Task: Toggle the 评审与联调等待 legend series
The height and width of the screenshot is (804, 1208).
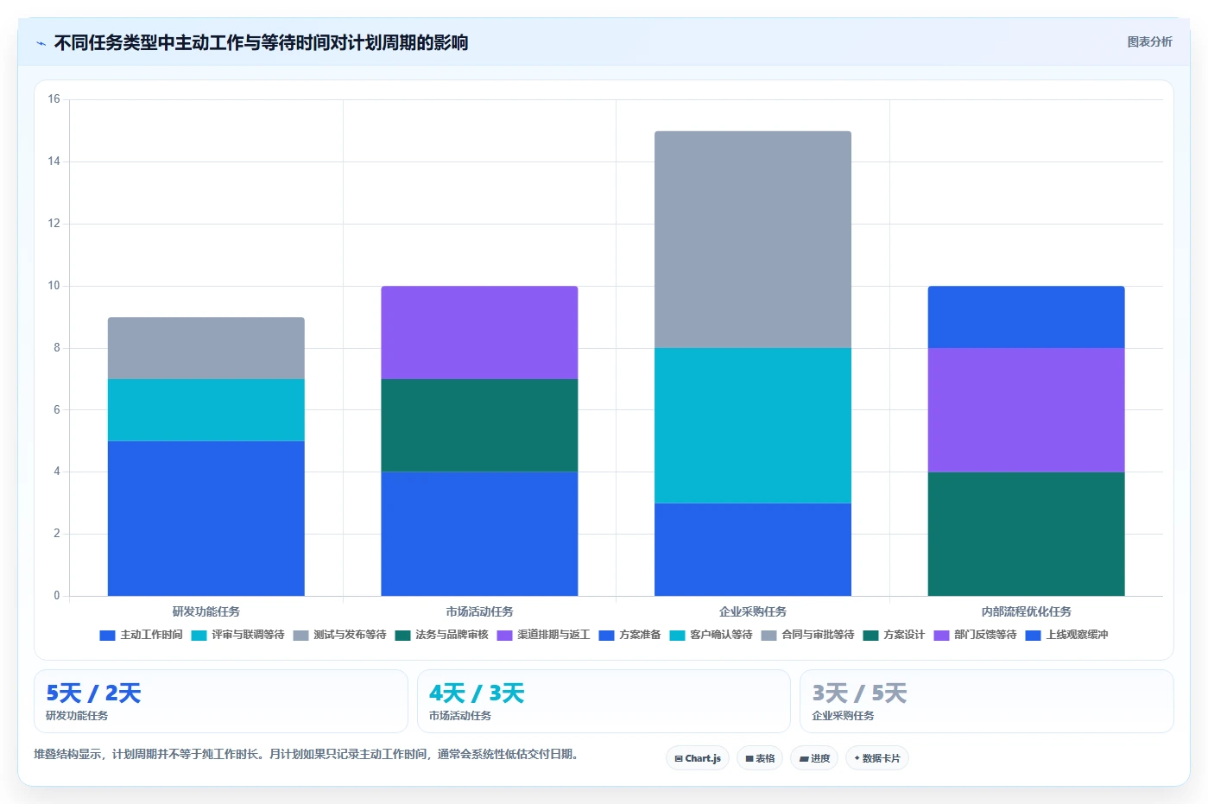Action: click(238, 635)
